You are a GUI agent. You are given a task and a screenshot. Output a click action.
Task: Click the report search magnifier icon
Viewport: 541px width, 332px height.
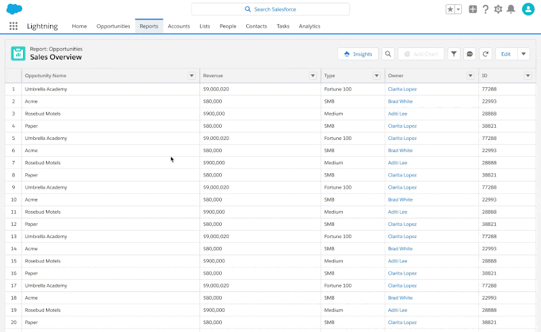click(x=388, y=54)
